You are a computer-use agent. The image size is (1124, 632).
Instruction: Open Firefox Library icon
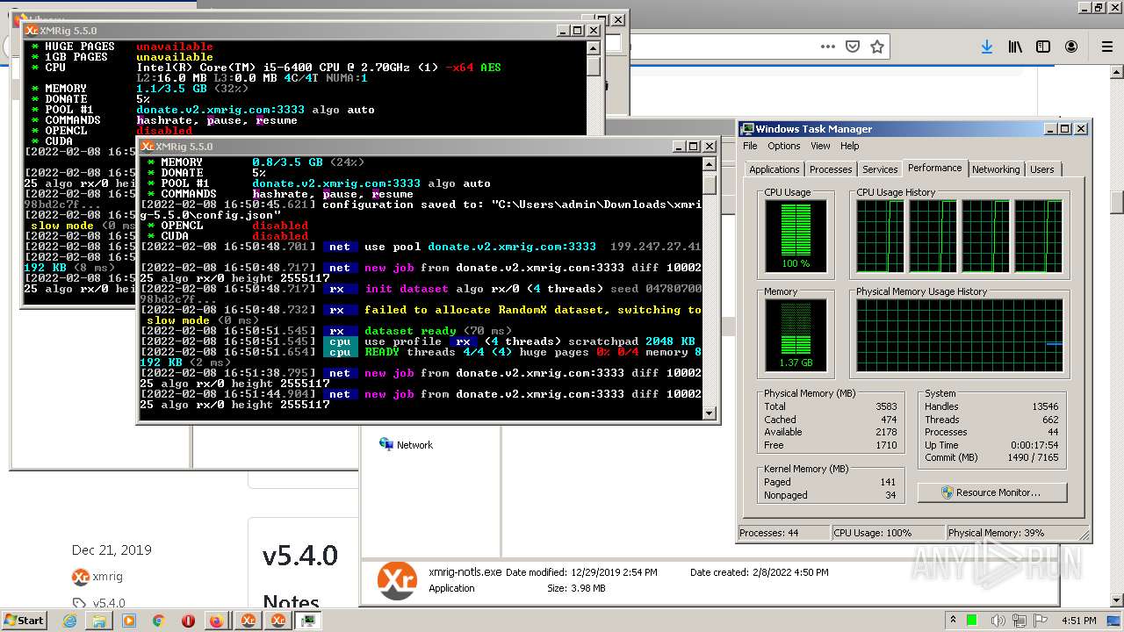coord(1015,47)
